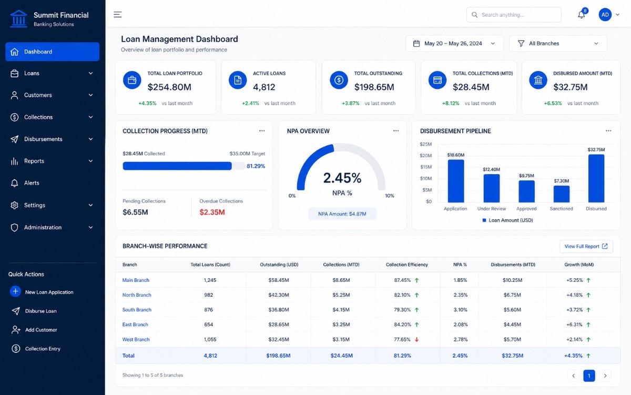
Task: Expand the Settings menu chevron
Action: click(90, 205)
